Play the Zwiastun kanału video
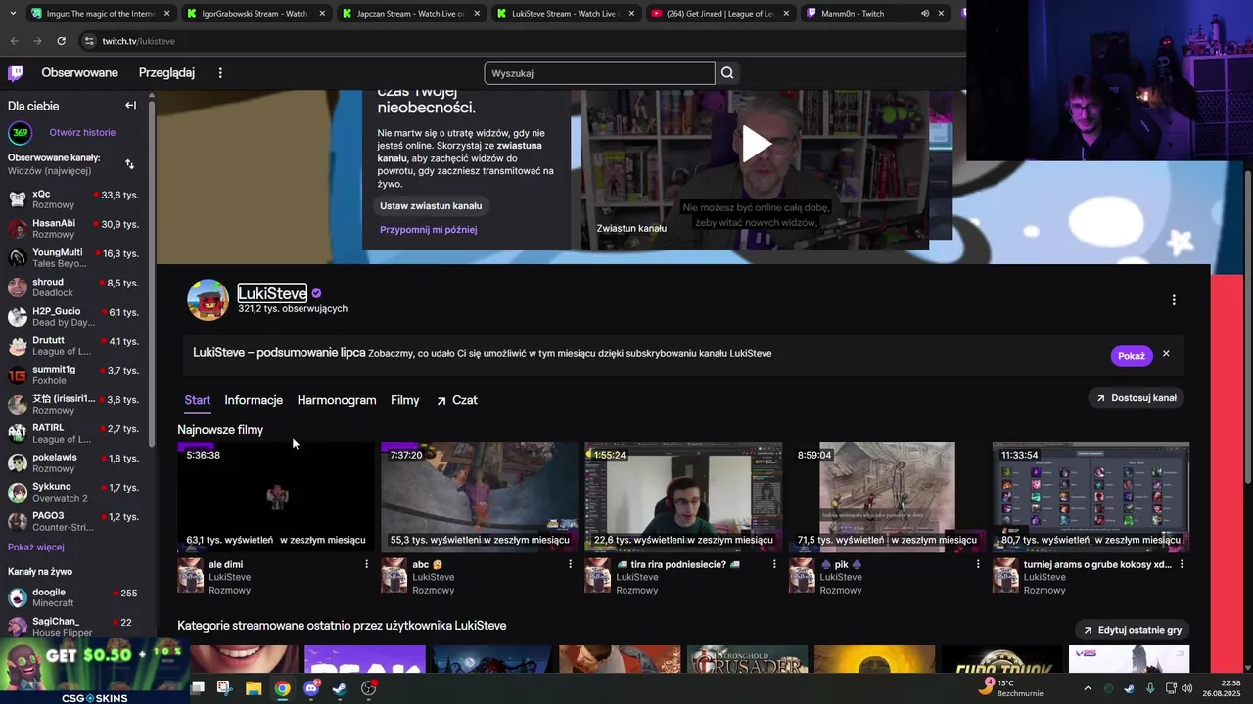This screenshot has width=1253, height=704. click(756, 144)
